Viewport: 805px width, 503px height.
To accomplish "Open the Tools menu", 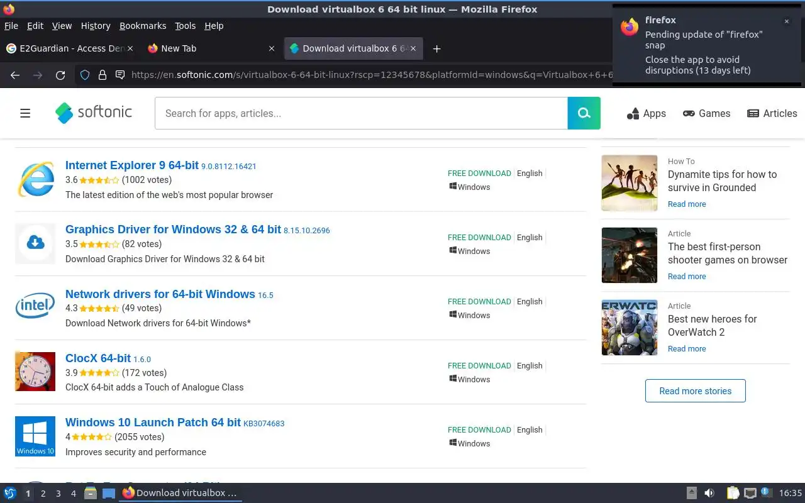I will pos(186,26).
